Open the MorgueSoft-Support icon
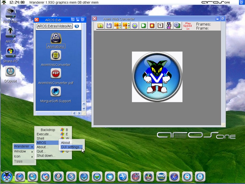Image resolution: width=245 pixels, height=184 pixels. pyautogui.click(x=56, y=92)
